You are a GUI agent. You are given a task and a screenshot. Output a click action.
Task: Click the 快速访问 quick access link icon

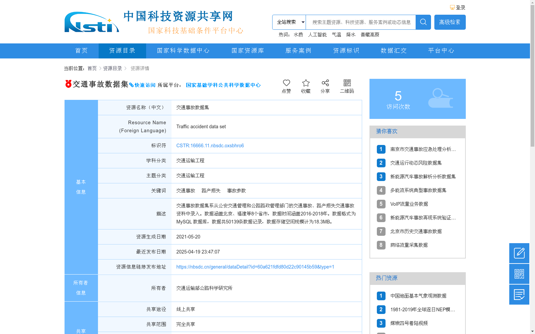pos(131,85)
